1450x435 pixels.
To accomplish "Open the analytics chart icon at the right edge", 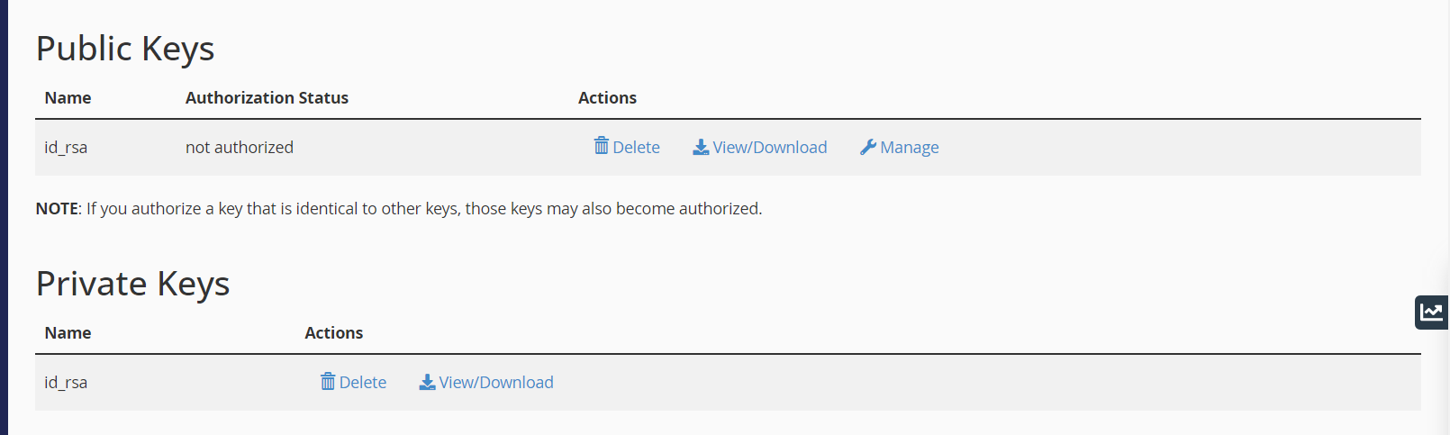I will click(1431, 313).
